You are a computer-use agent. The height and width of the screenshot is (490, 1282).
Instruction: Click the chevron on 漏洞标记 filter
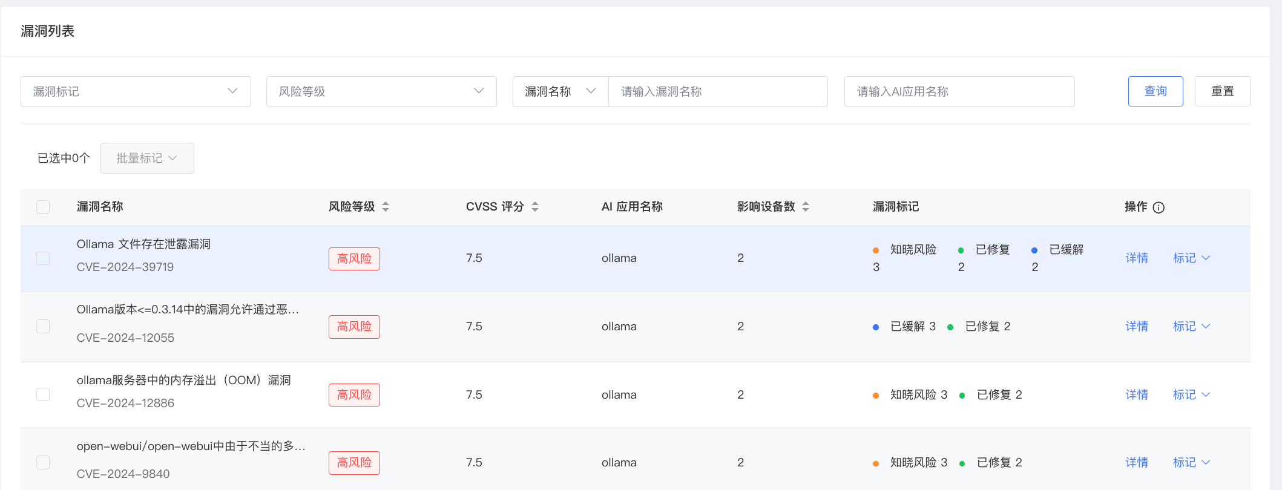click(232, 91)
